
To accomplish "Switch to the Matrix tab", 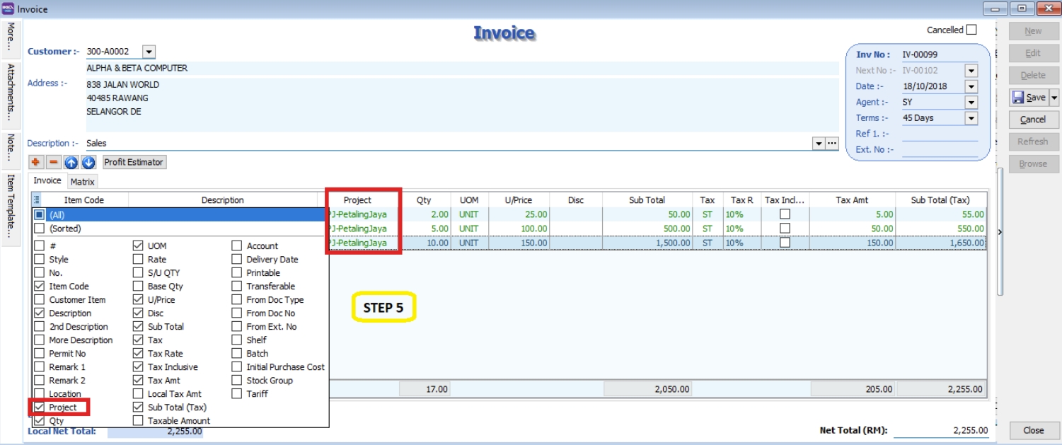I will click(x=83, y=182).
